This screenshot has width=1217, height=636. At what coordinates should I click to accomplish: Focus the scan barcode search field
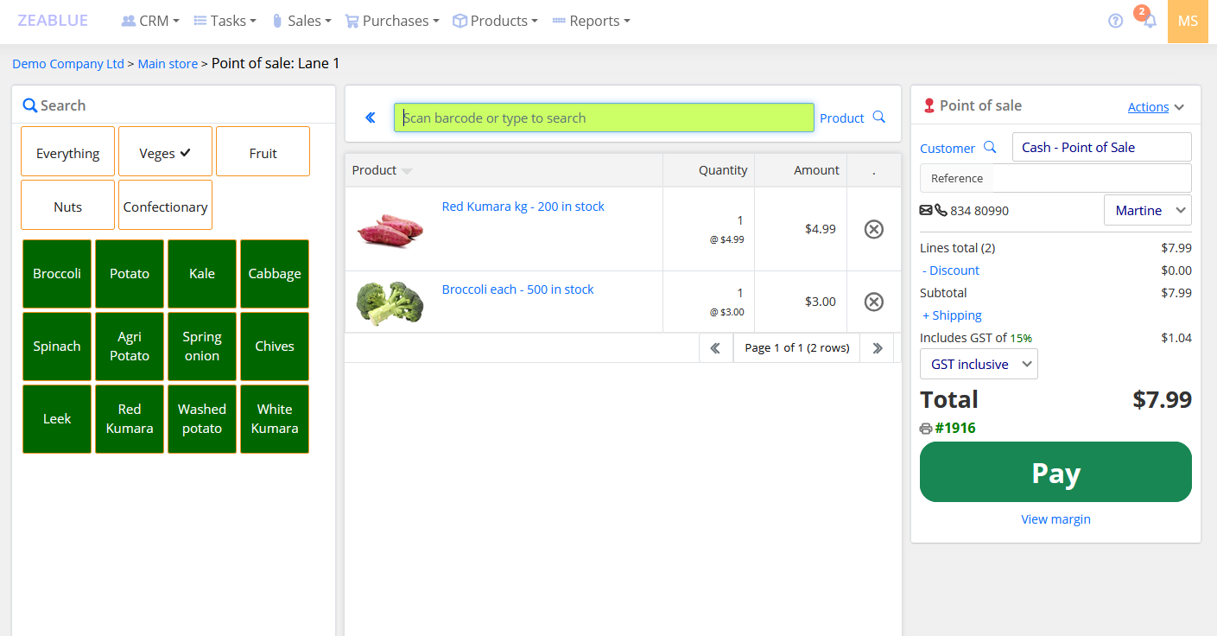(x=604, y=118)
